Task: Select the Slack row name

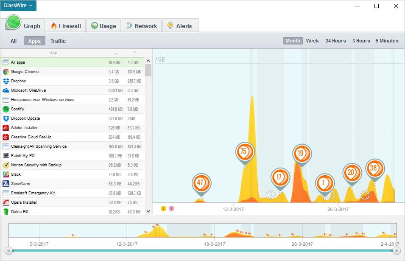Action: click(16, 174)
